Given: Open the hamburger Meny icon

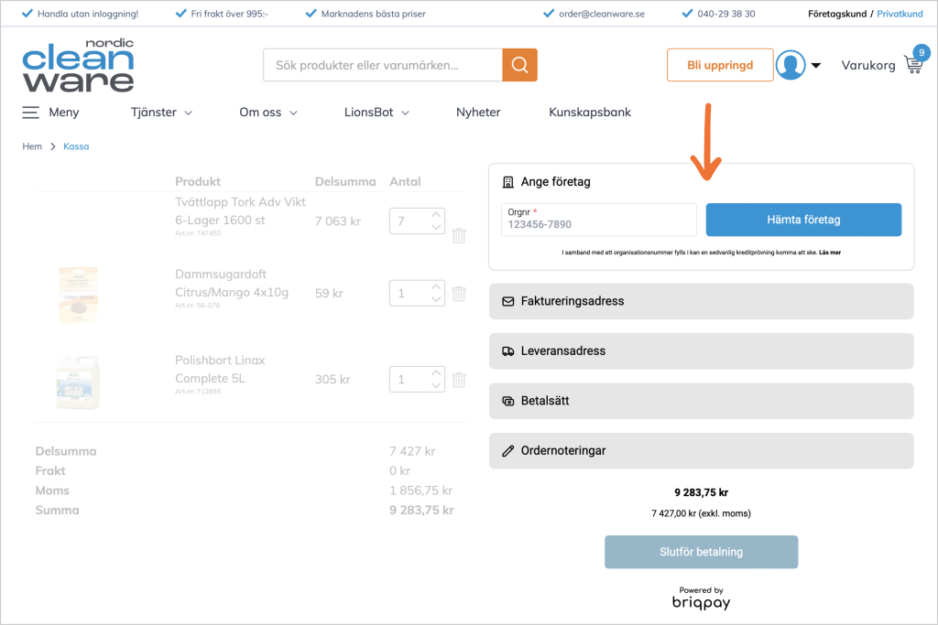Looking at the screenshot, I should 31,113.
